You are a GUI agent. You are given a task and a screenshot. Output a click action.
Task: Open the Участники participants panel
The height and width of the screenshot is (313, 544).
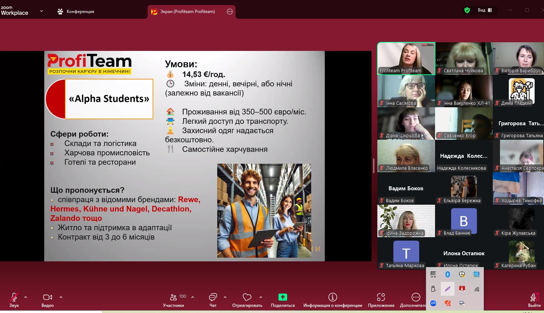point(174,300)
